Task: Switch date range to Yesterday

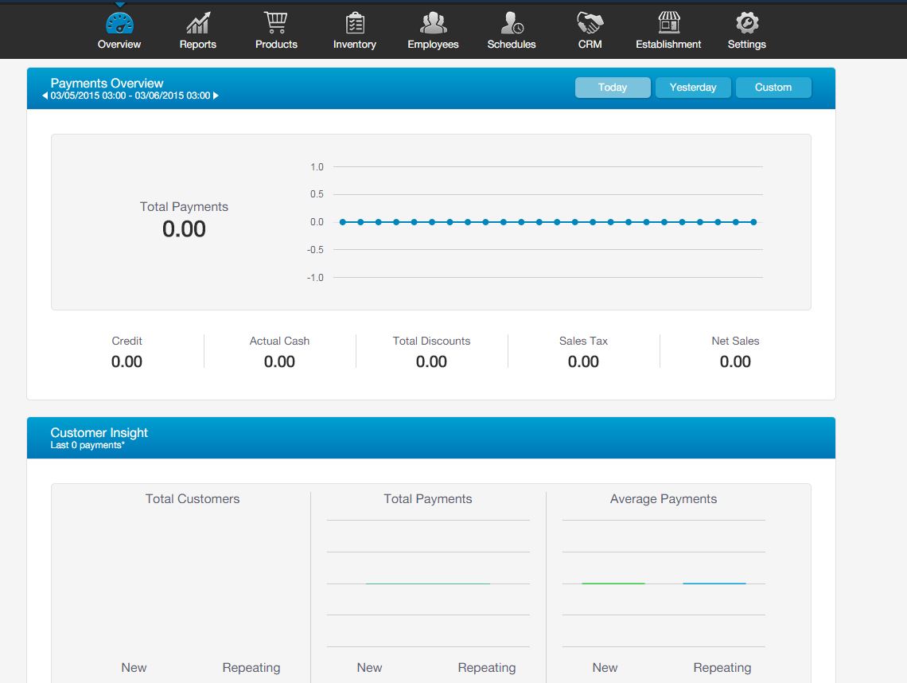Action: (693, 88)
